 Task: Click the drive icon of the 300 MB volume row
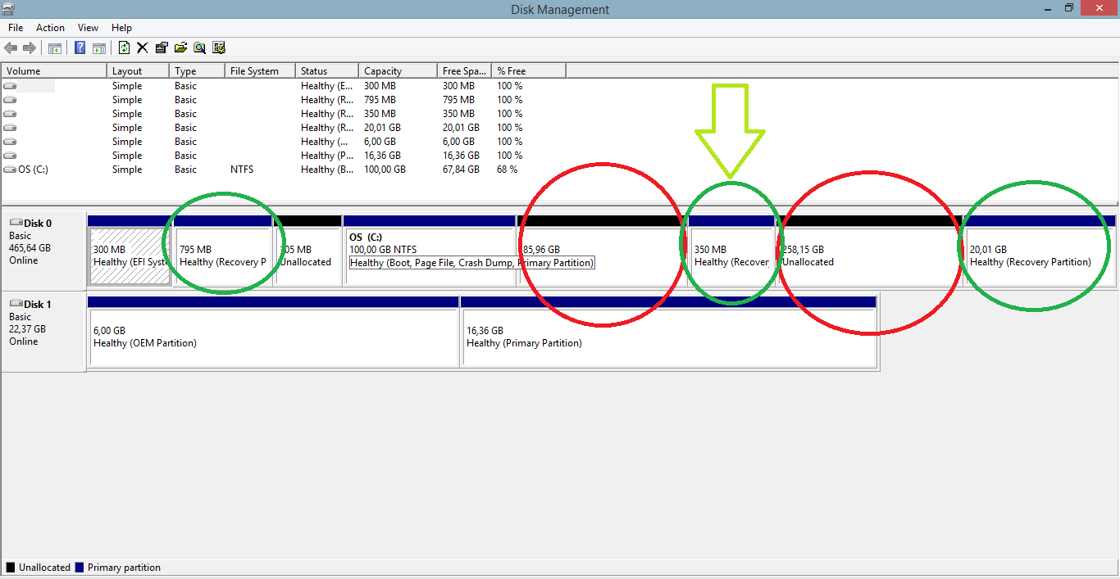10,86
